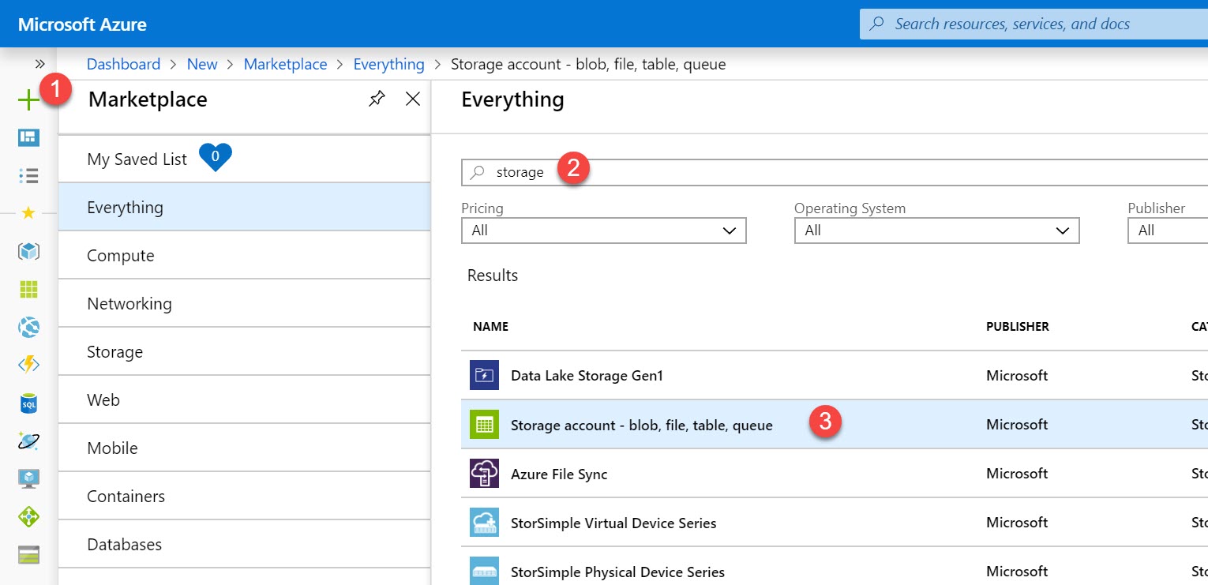Viewport: 1208px width, 585px height.
Task: Select the Everything category
Action: click(x=244, y=207)
